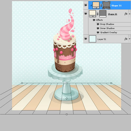131x131 pixels.
Task: Click the link icon on Shape 31
Action: [x=101, y=5]
